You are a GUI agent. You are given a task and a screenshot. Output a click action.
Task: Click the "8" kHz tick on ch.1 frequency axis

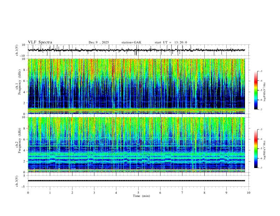[x=24, y=70]
